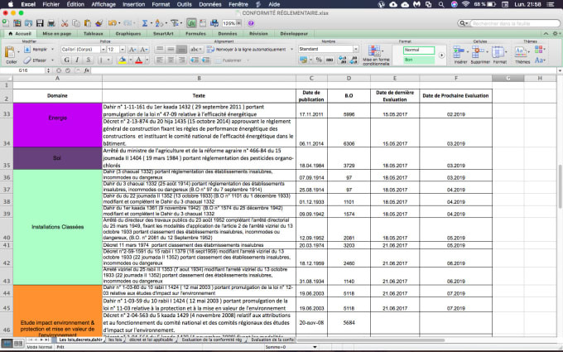Open the Remplir fill dropdown

[x=52, y=49]
